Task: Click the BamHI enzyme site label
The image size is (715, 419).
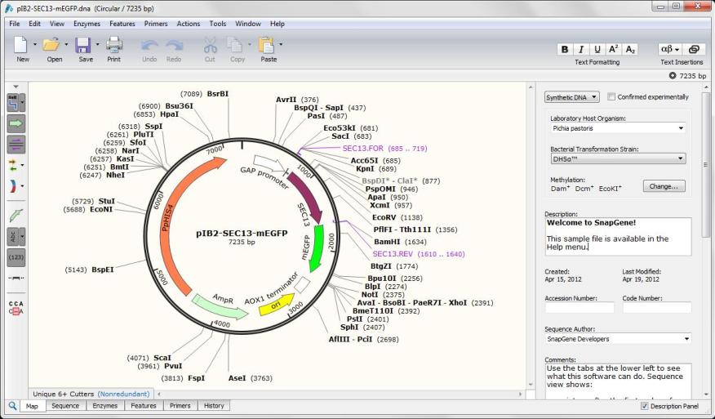Action: (x=387, y=242)
